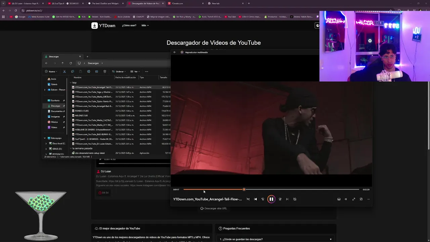This screenshot has width=430, height=242.
Task: Switch to the Y2mate.com browser tab
Action: click(186, 3)
